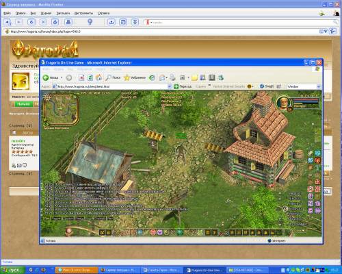Click the character portrait in the game
Screen dimensions: 342x274
tap(284, 103)
